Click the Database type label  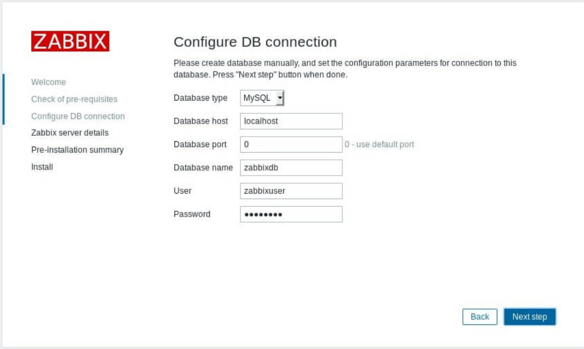click(x=201, y=98)
